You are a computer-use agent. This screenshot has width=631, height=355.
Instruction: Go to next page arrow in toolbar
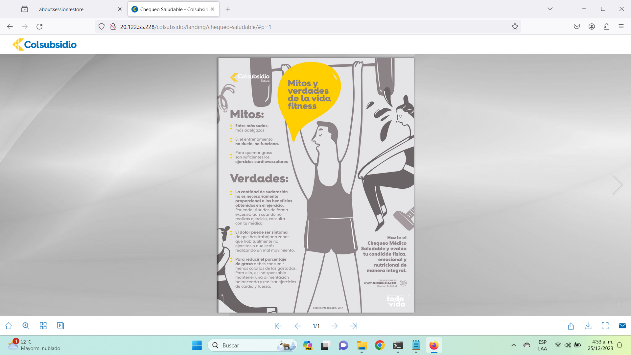[335, 326]
